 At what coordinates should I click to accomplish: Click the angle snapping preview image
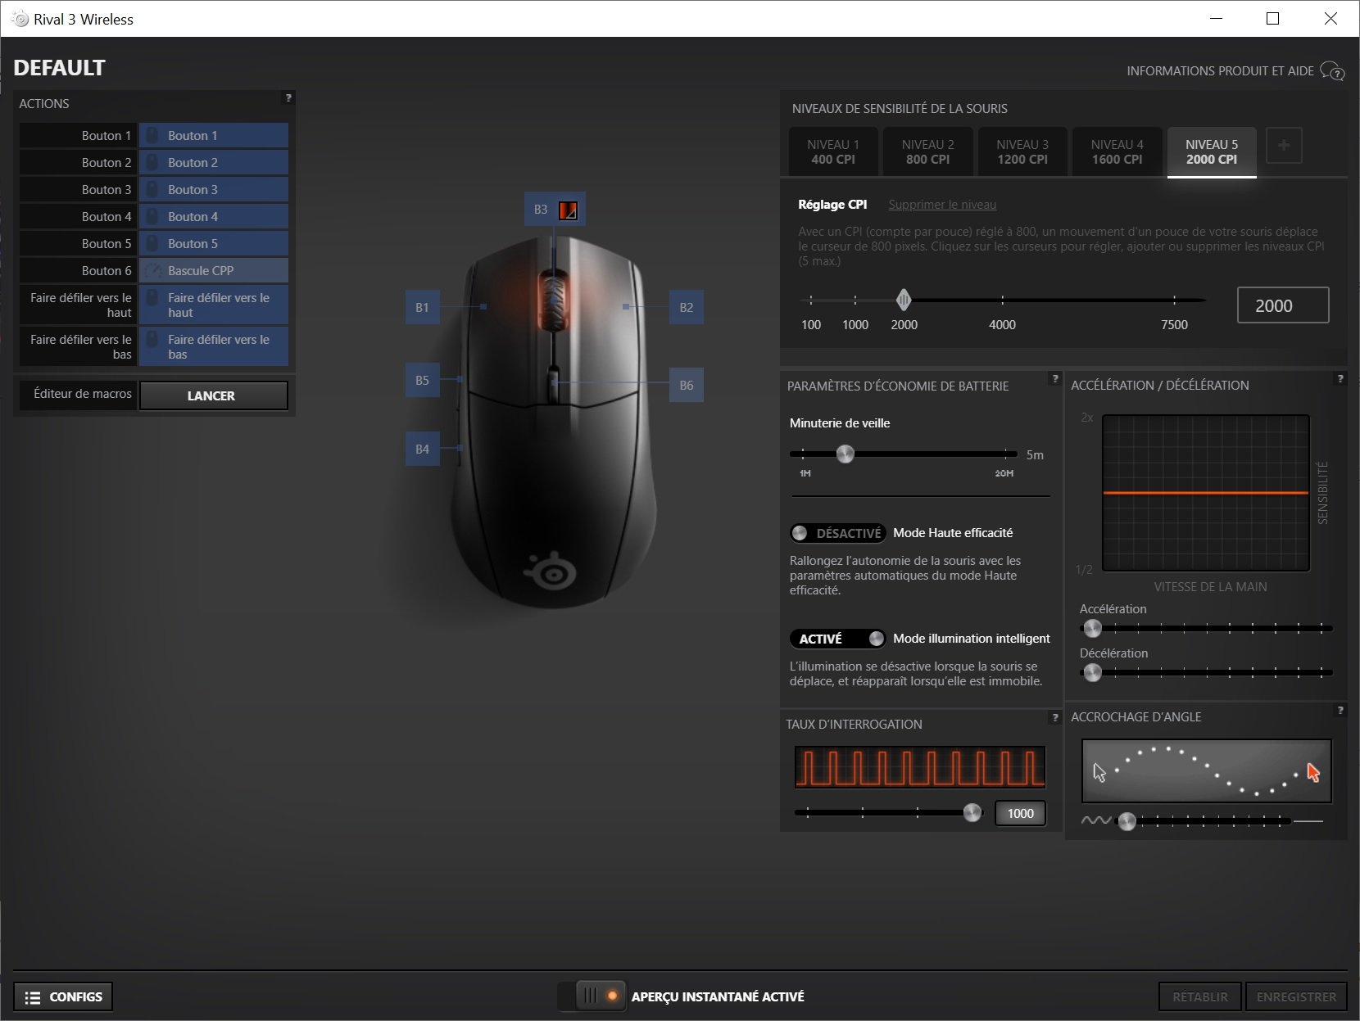point(1207,771)
